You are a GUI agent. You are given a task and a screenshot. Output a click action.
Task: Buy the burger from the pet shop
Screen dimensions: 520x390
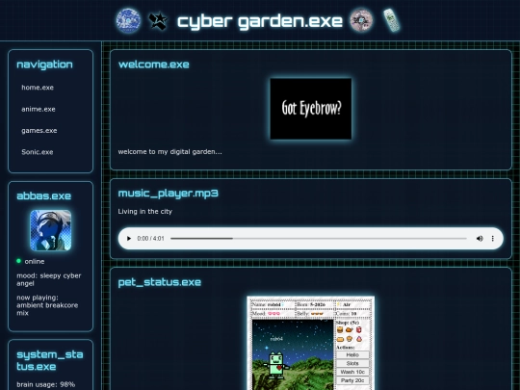[340, 330]
